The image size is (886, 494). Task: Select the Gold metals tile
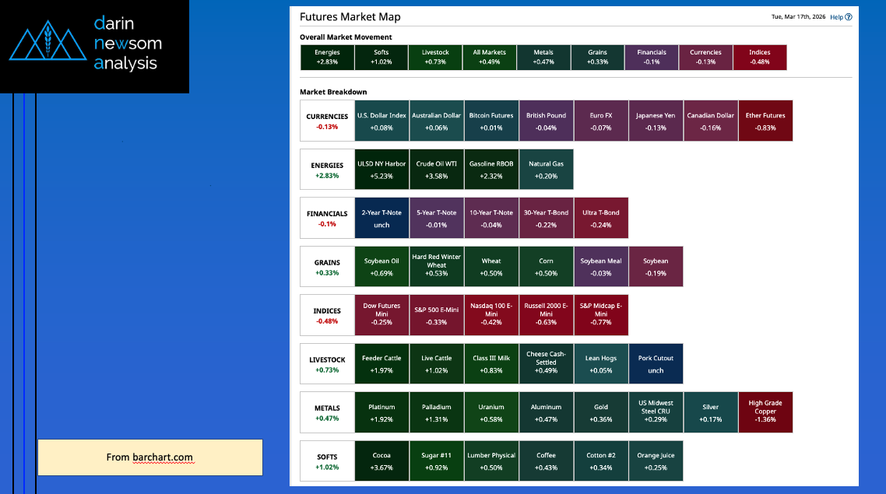click(600, 412)
